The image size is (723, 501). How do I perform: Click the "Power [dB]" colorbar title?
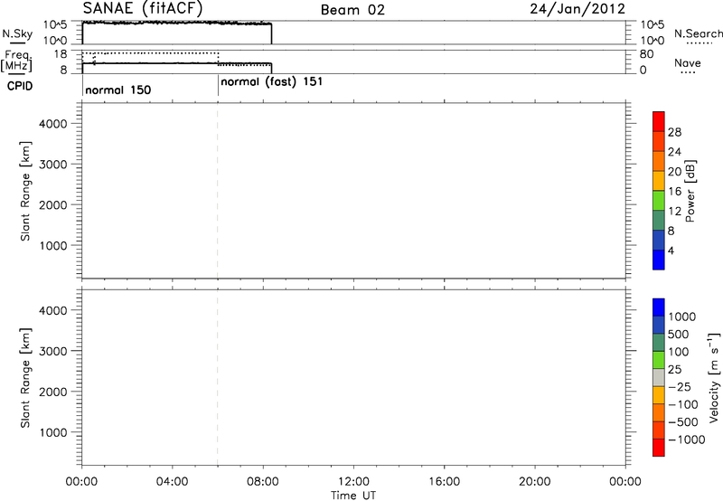point(690,191)
